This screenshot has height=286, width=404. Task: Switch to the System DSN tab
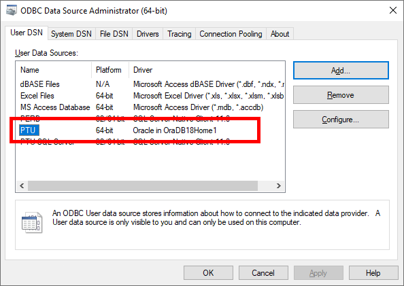click(71, 34)
